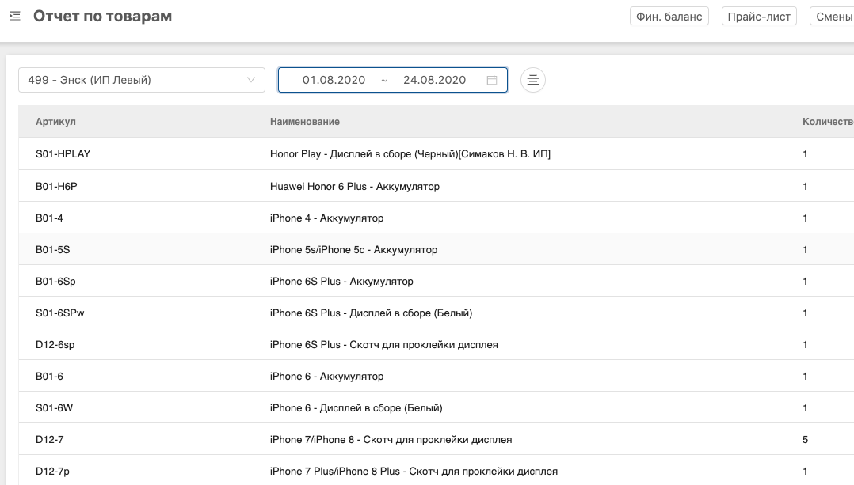Click the round filter settings button
This screenshot has height=485, width=854.
coord(532,80)
